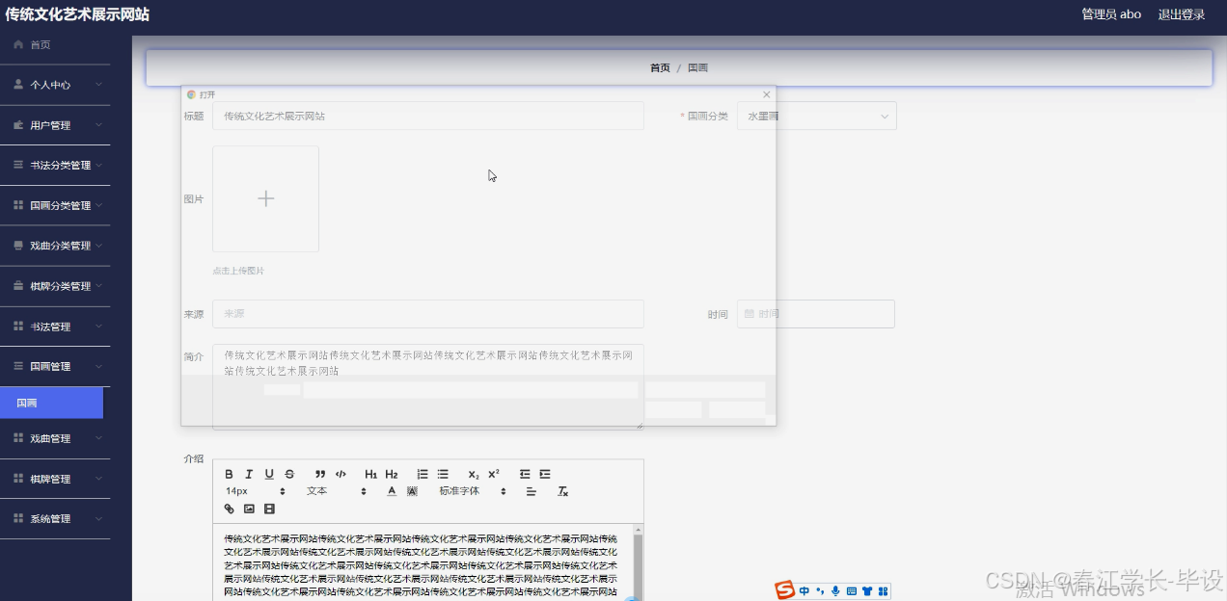Insert a blockquote with the quote icon
Screen dimensions: 1227x601
click(320, 474)
